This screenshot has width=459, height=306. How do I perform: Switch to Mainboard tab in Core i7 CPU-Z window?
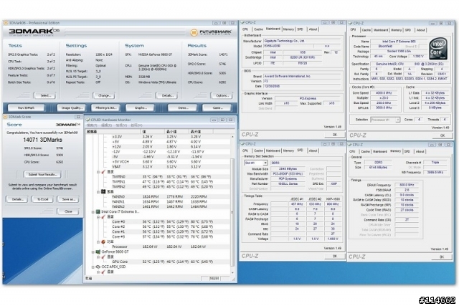381,30
